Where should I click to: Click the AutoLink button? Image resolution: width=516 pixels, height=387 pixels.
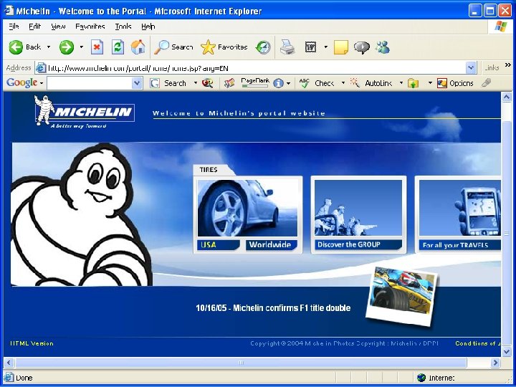(371, 83)
